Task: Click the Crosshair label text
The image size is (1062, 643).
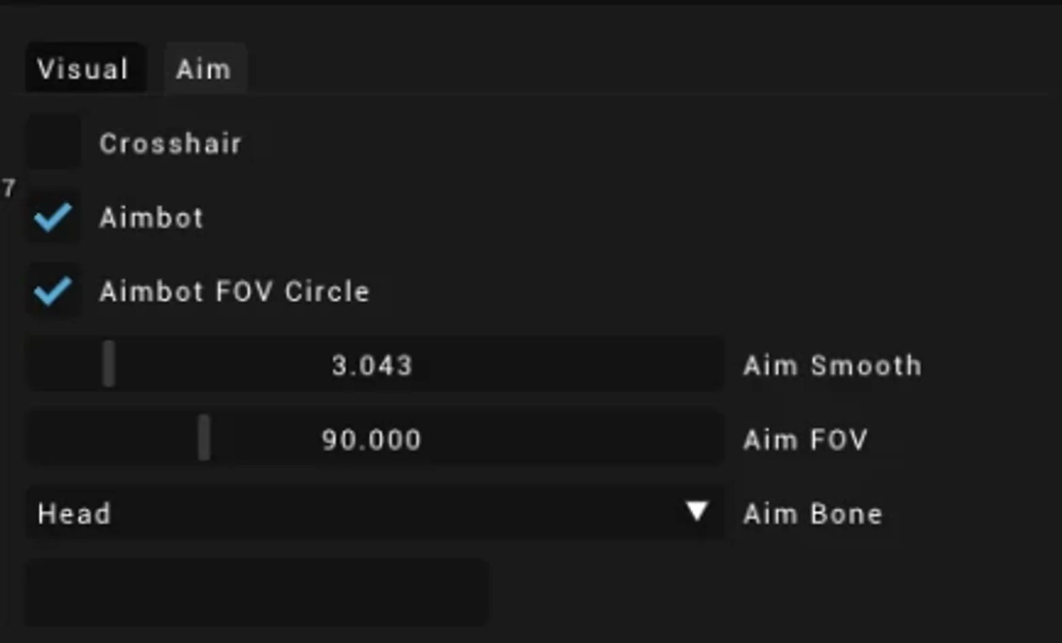Action: (170, 144)
